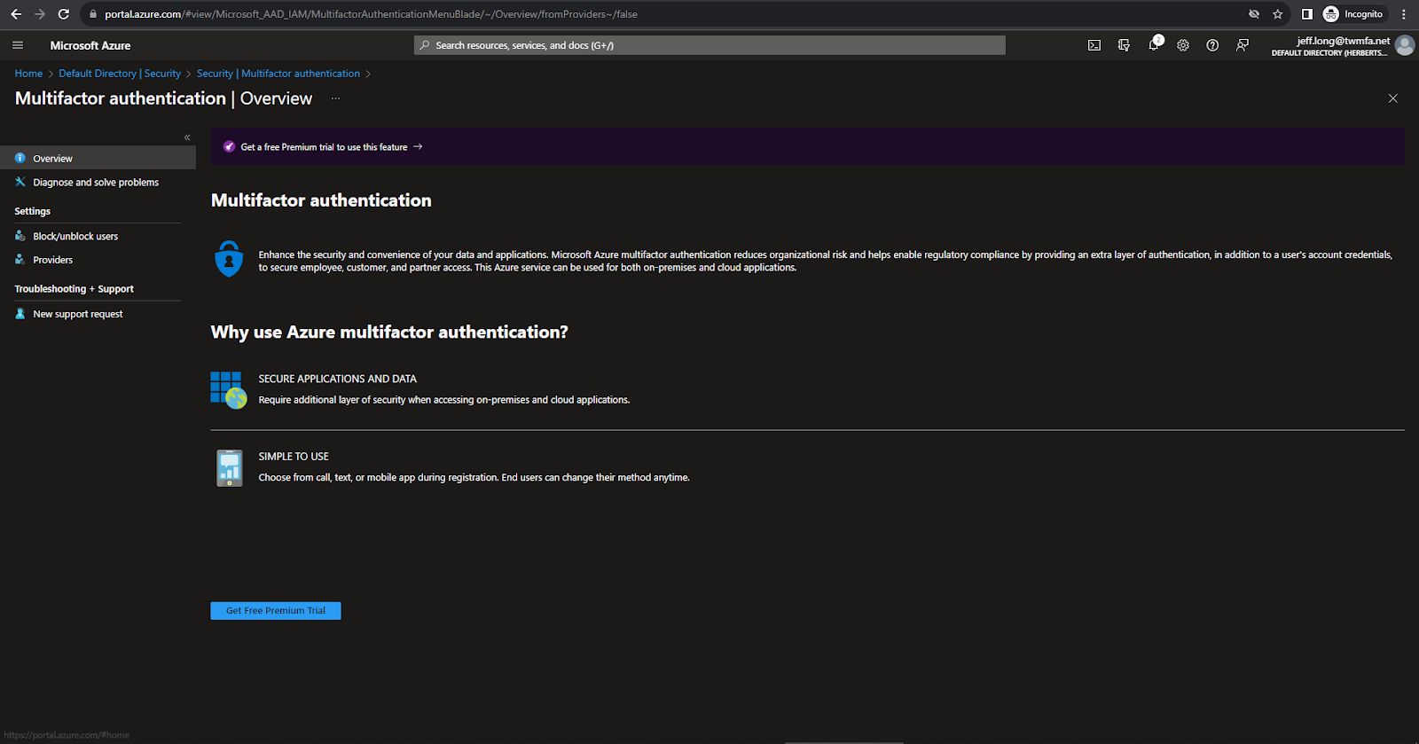Click the Why use Azure multifactor authentication heading

[389, 332]
